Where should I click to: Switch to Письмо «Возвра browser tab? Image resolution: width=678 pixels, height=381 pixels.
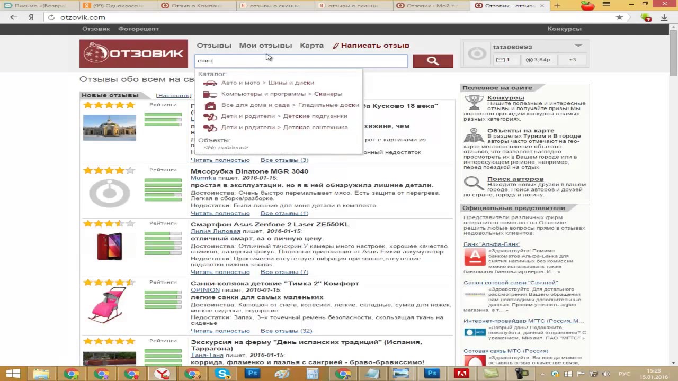click(x=39, y=6)
